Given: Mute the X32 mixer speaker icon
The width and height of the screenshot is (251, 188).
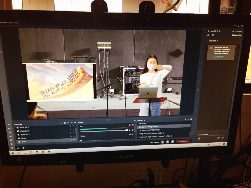Looking at the screenshot, I should click(130, 130).
